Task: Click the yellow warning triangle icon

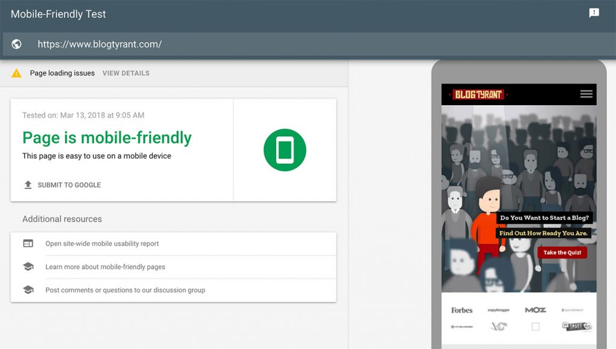Action: pyautogui.click(x=17, y=73)
